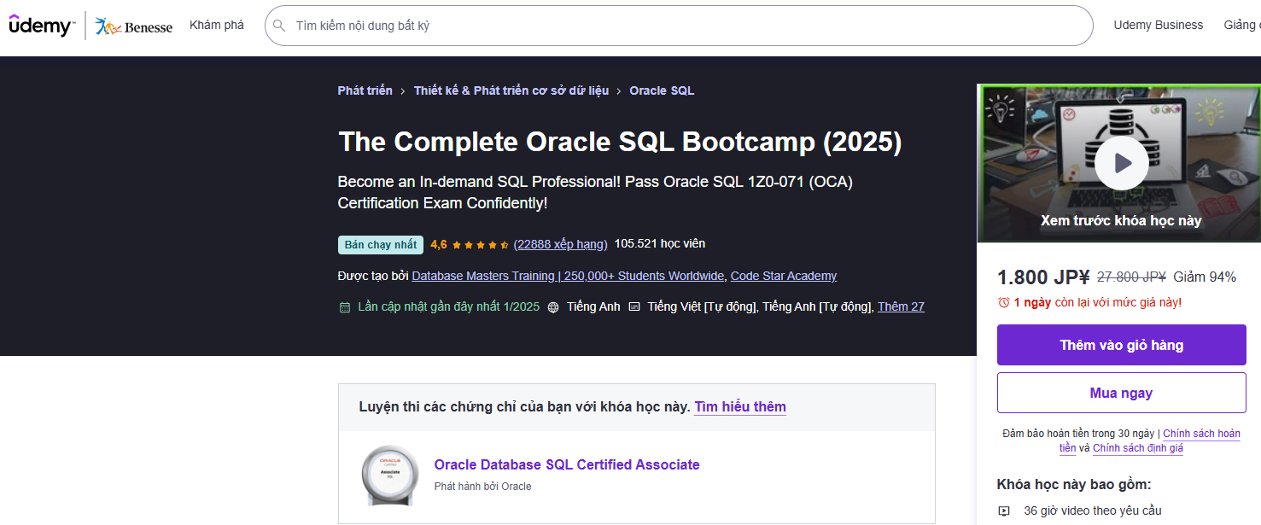Open the Khám phá menu
Viewport: 1261px width, 525px height.
pos(217,26)
